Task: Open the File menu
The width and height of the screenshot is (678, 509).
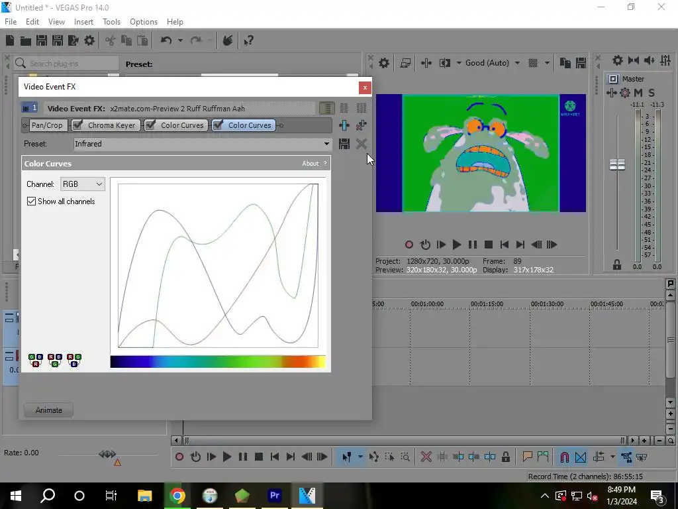Action: pyautogui.click(x=11, y=22)
